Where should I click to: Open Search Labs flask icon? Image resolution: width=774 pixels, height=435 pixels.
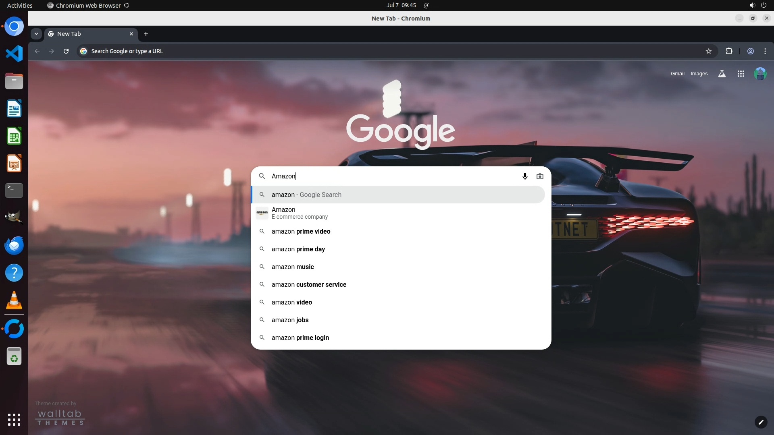click(722, 74)
